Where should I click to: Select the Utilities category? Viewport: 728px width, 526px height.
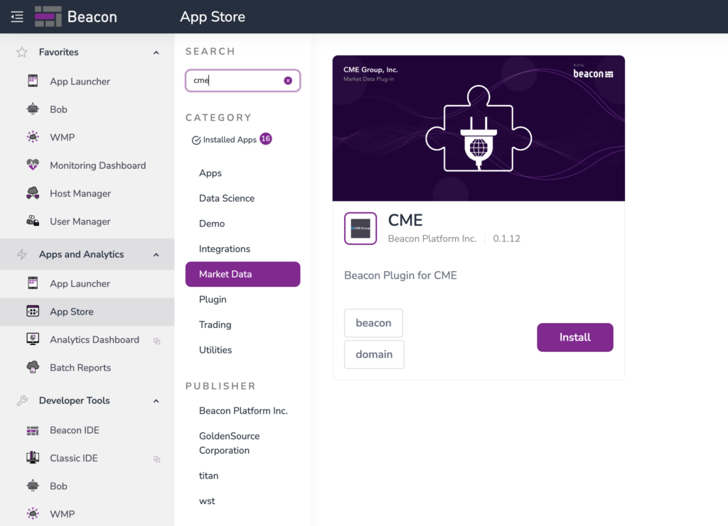[x=215, y=350]
